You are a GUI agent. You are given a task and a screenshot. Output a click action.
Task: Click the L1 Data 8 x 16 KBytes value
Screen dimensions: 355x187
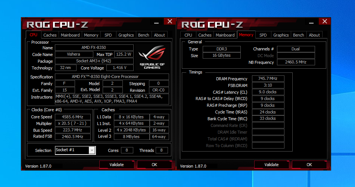131,117
